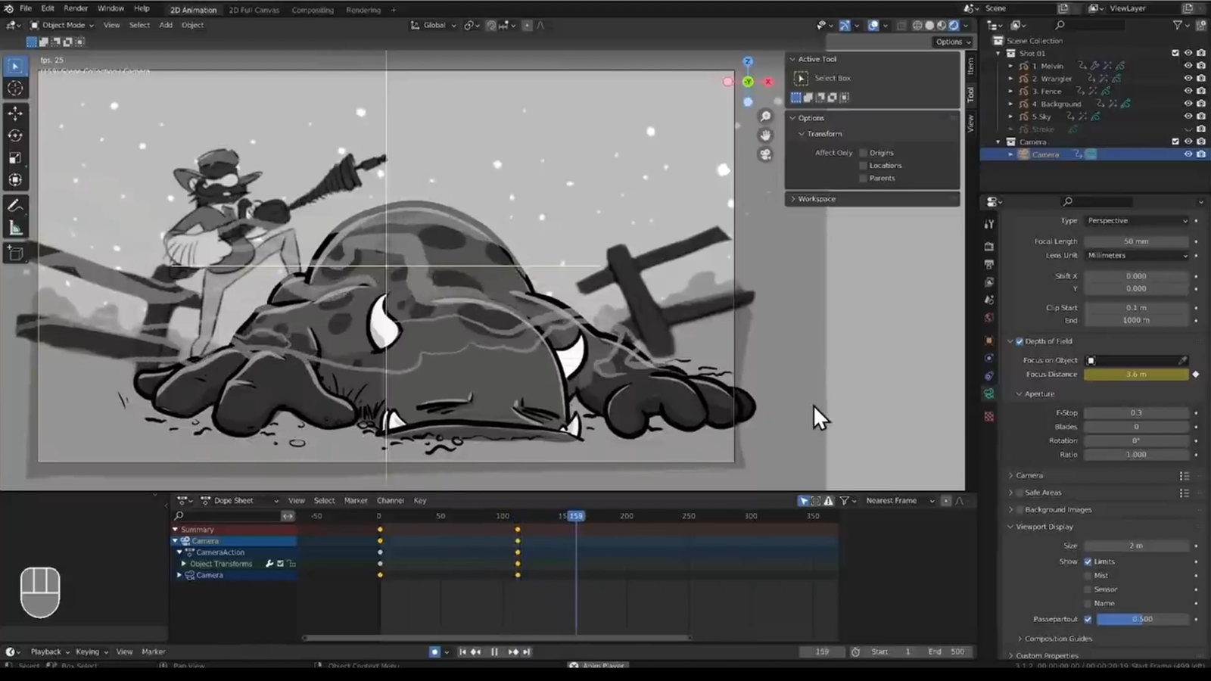The height and width of the screenshot is (681, 1211).
Task: Adjust the Passepartout opacity slider
Action: pos(1142,619)
